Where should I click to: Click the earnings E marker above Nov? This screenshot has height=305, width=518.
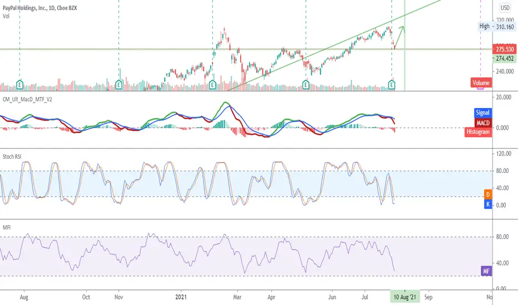119,85
